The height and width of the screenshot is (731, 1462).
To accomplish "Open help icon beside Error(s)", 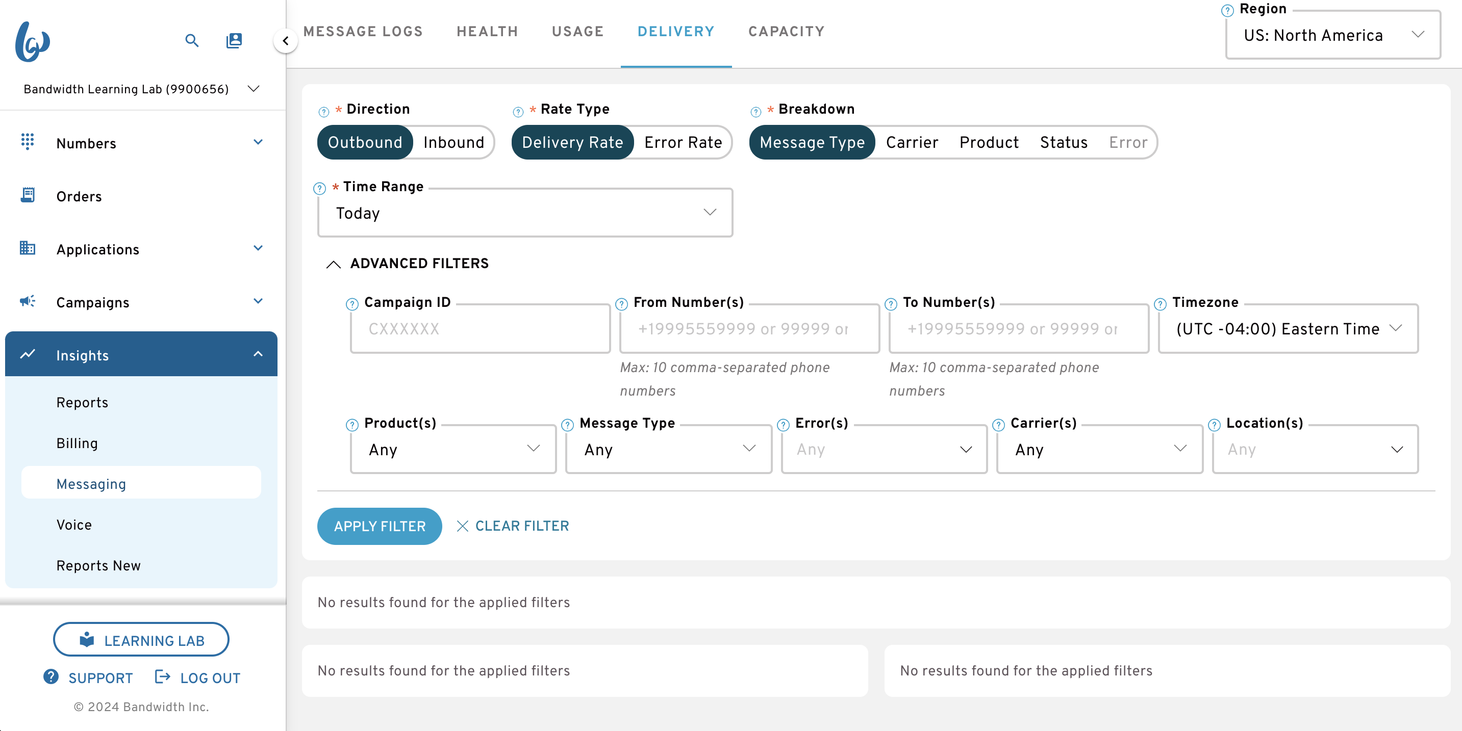I will (783, 425).
